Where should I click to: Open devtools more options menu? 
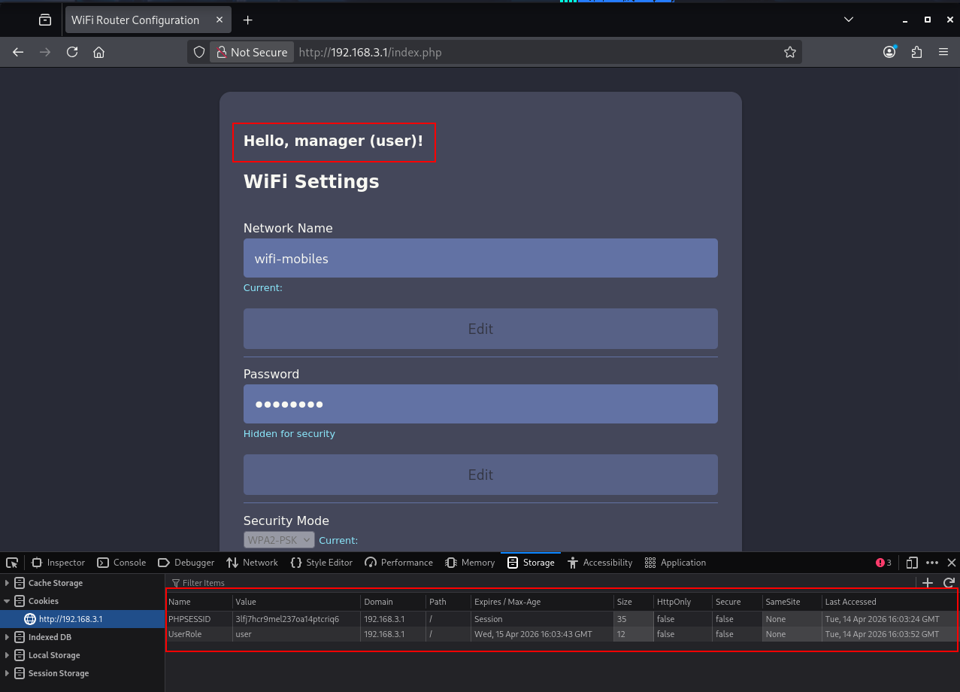932,563
